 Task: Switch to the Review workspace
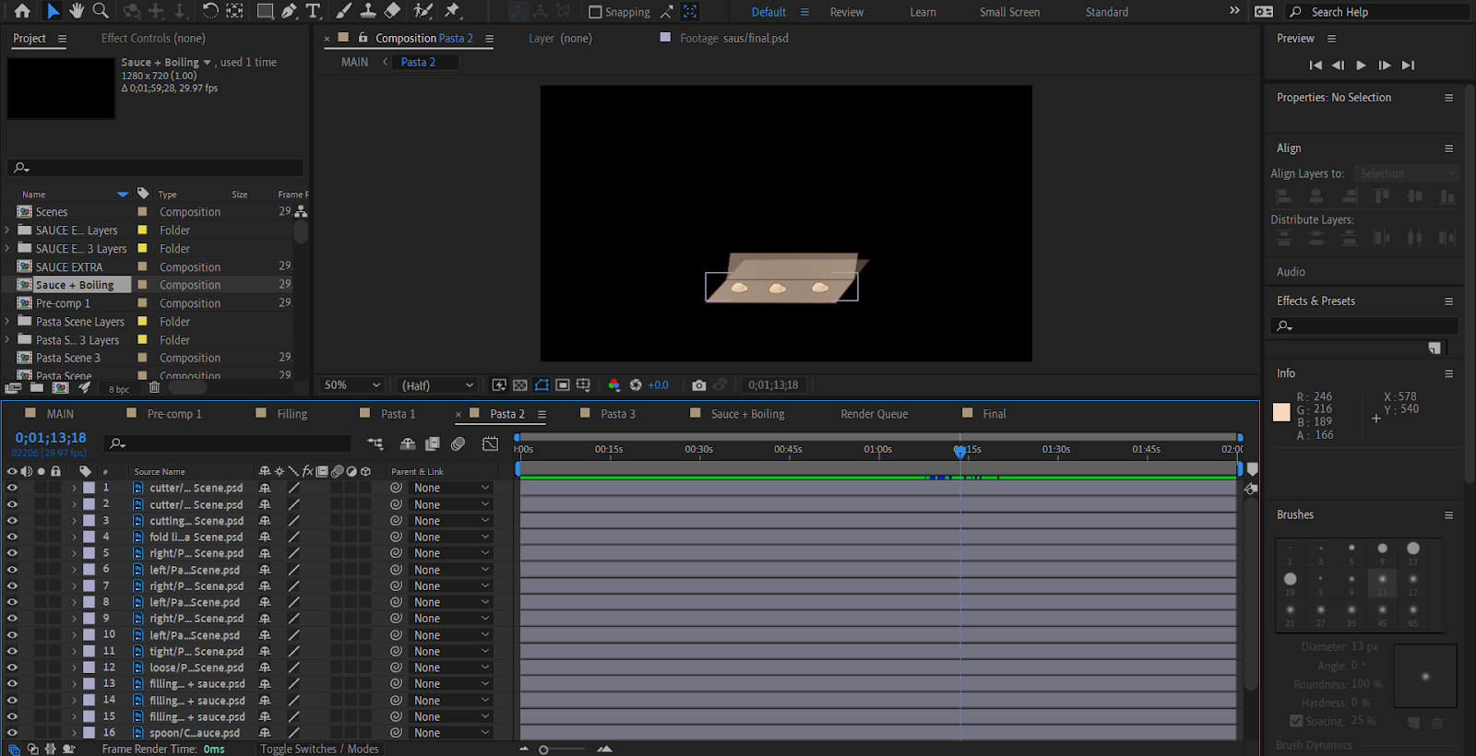tap(846, 12)
